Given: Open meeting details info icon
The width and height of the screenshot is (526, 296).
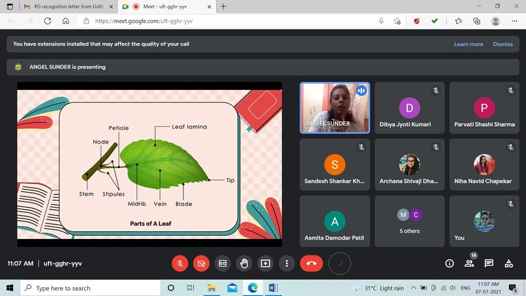Looking at the screenshot, I should [x=449, y=263].
